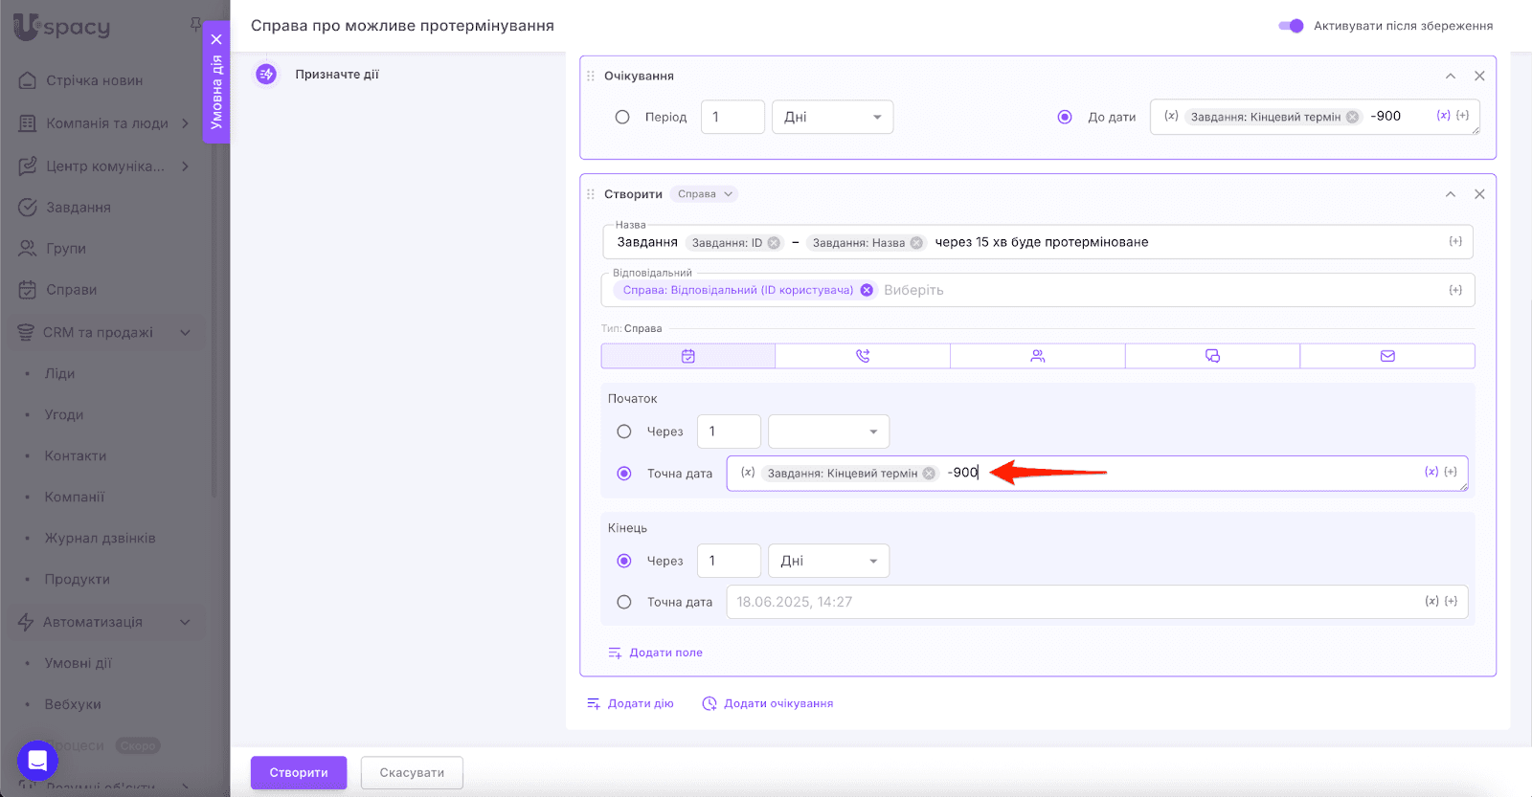
Task: Select the Період radio button
Action: click(x=622, y=117)
